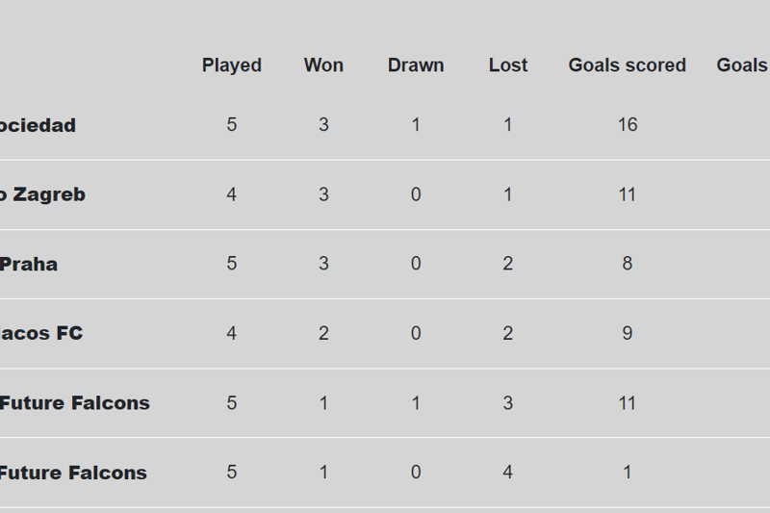The width and height of the screenshot is (770, 513).
Task: Click the Drawn column header
Action: tap(416, 65)
